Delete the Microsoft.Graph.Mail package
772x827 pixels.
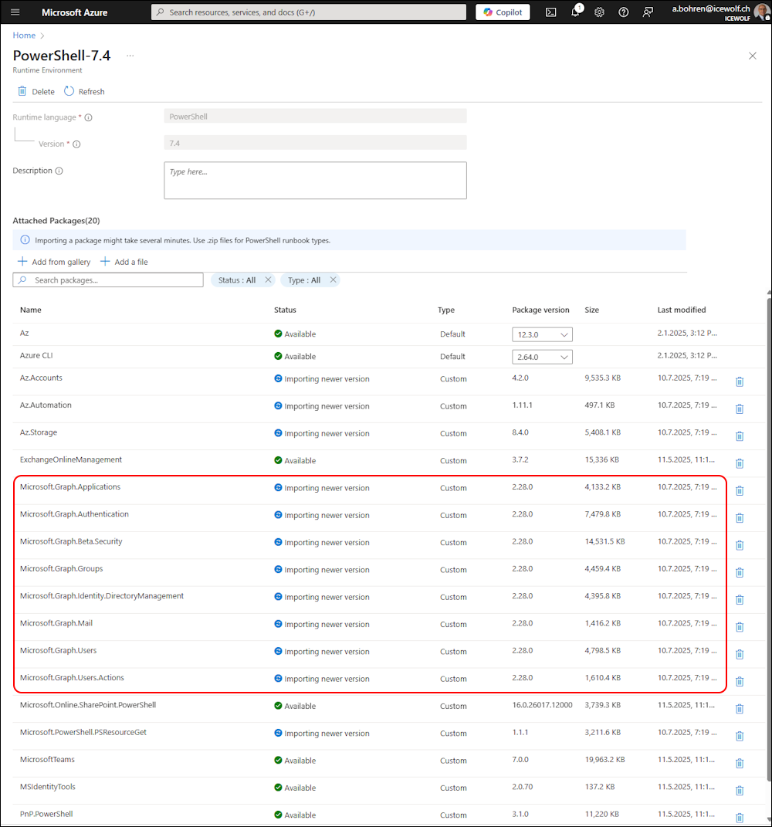coord(740,627)
